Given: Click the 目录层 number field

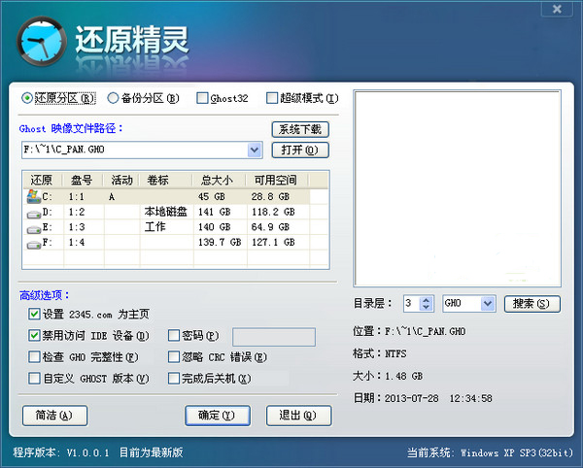Looking at the screenshot, I should [412, 304].
